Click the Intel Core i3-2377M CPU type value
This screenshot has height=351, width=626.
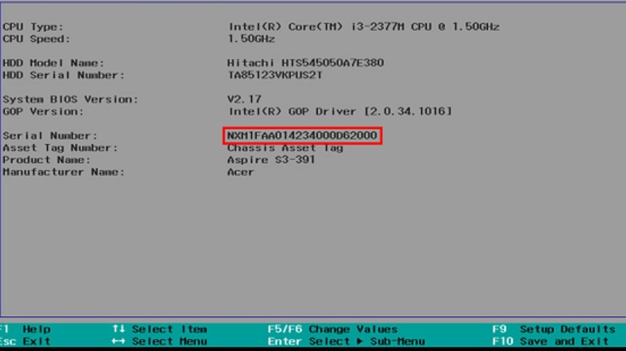pyautogui.click(x=364, y=27)
